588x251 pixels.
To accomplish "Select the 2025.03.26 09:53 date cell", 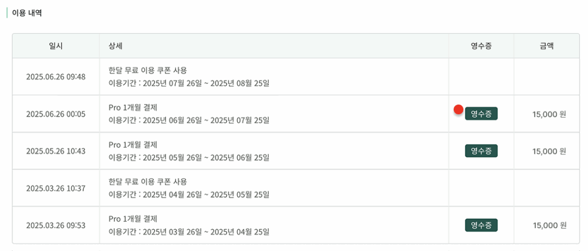I will [56, 225].
